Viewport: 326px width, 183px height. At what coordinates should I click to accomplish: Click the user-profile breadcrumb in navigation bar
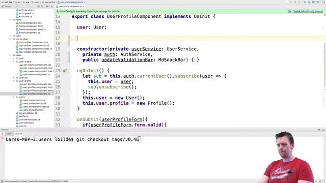[x=48, y=2]
